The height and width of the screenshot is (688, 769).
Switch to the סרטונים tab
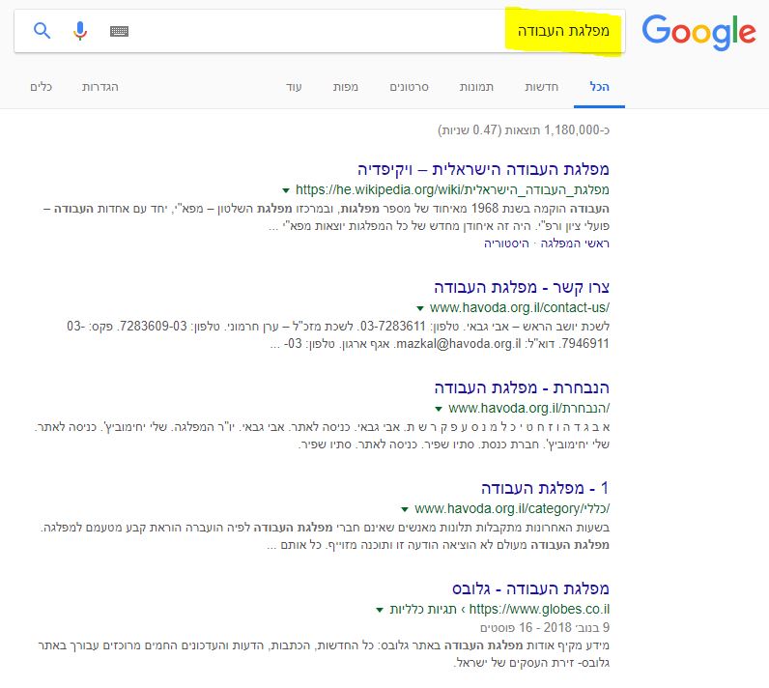(x=409, y=87)
